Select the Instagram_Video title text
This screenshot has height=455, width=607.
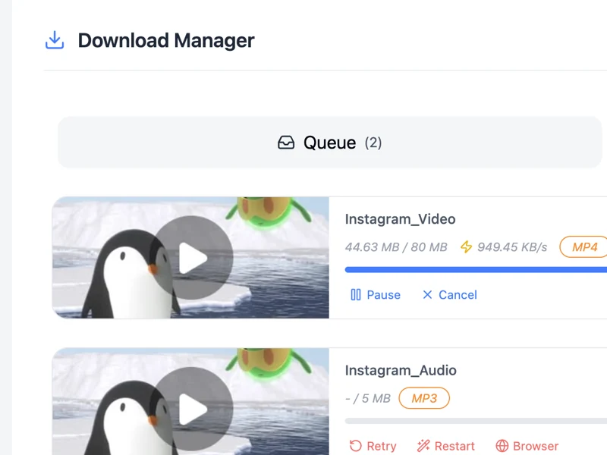401,219
